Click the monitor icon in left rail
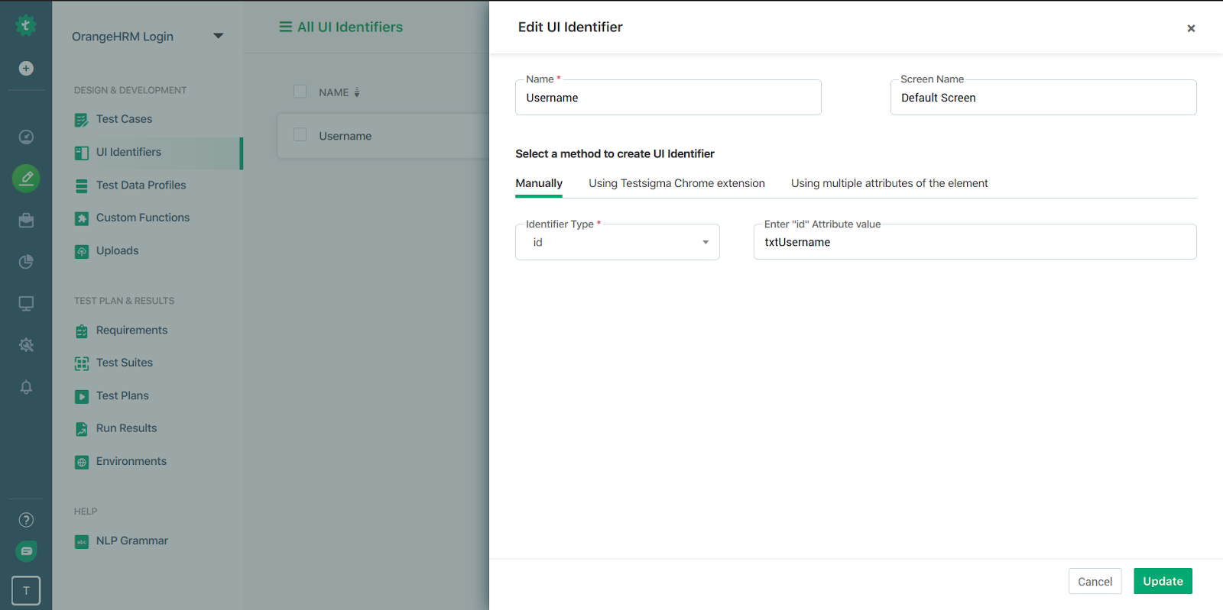This screenshot has height=610, width=1223. tap(26, 304)
